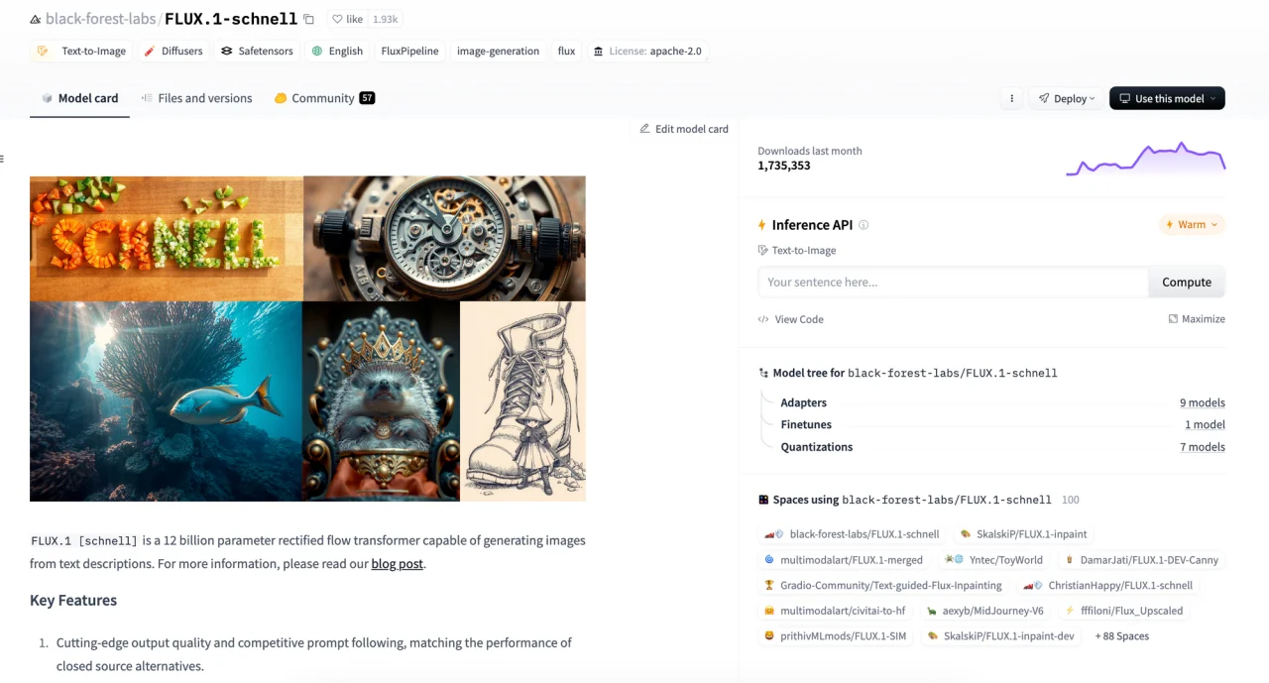The height and width of the screenshot is (683, 1269).
Task: Open Adapters 9 models link
Action: click(x=1202, y=402)
